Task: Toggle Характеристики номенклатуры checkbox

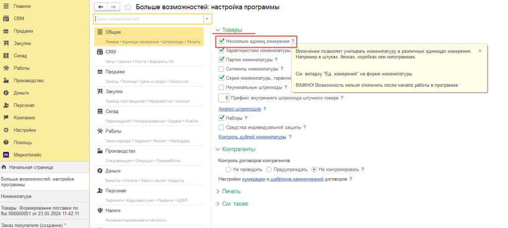Action: (x=221, y=50)
